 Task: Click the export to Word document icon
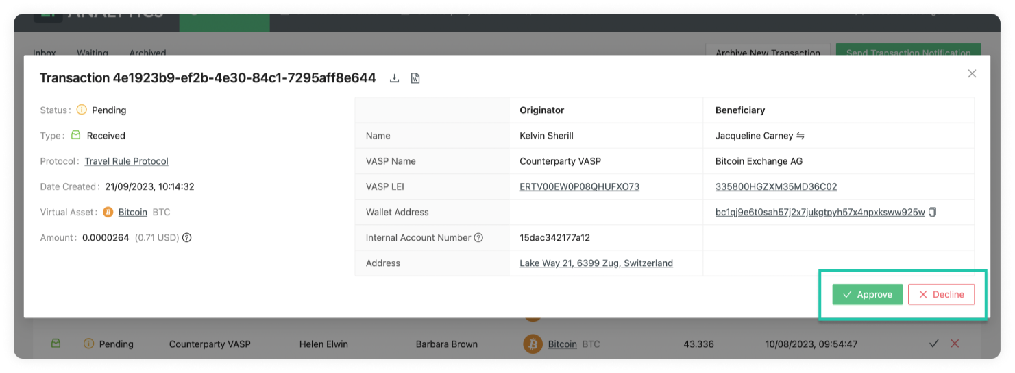click(x=415, y=78)
